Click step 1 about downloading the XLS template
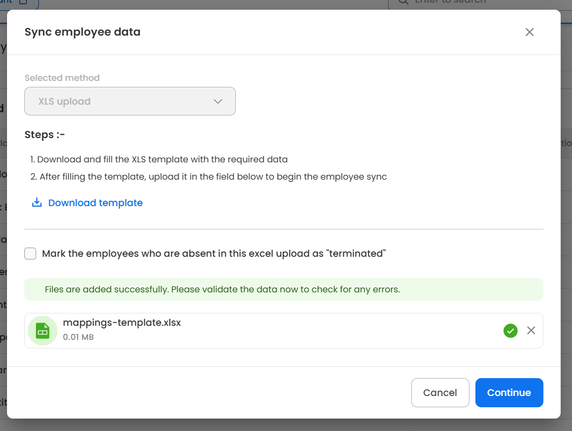The image size is (572, 431). click(x=159, y=159)
